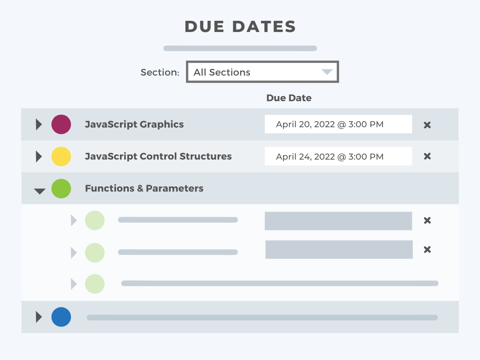Click the first empty gray due date box
Screen dimensions: 480x360
338,221
